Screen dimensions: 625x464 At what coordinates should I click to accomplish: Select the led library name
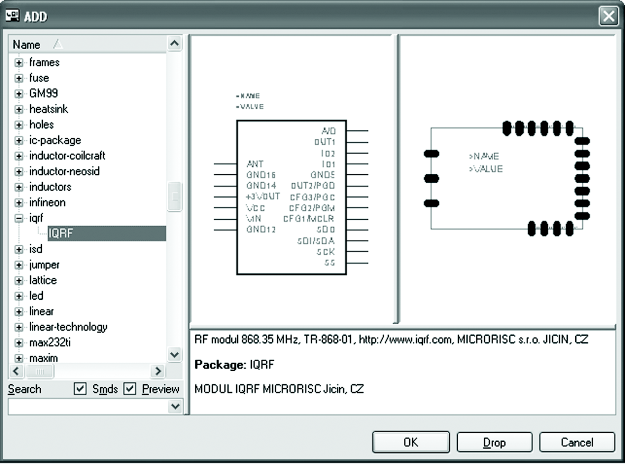[x=37, y=296]
